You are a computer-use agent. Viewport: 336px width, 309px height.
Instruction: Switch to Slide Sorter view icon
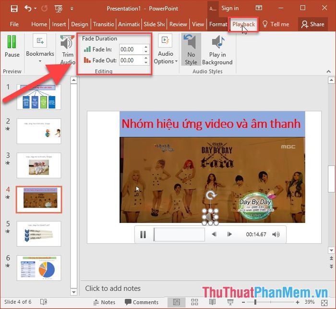coord(194,302)
